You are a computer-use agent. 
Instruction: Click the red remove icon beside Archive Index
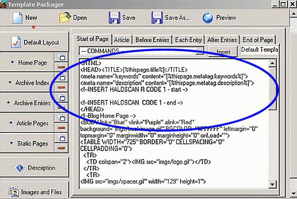(62, 87)
